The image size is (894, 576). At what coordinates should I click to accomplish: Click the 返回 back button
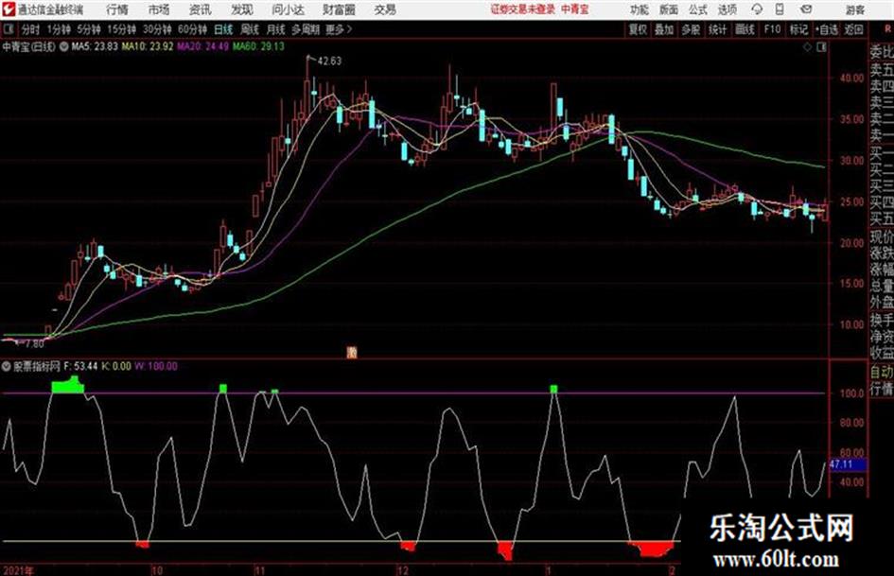(853, 29)
